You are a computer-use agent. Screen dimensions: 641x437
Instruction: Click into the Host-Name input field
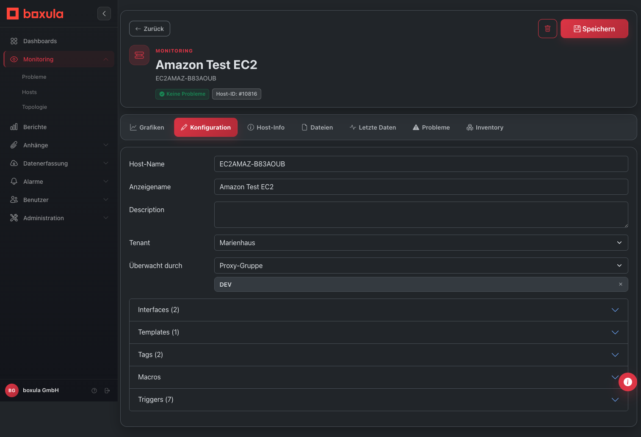point(421,164)
